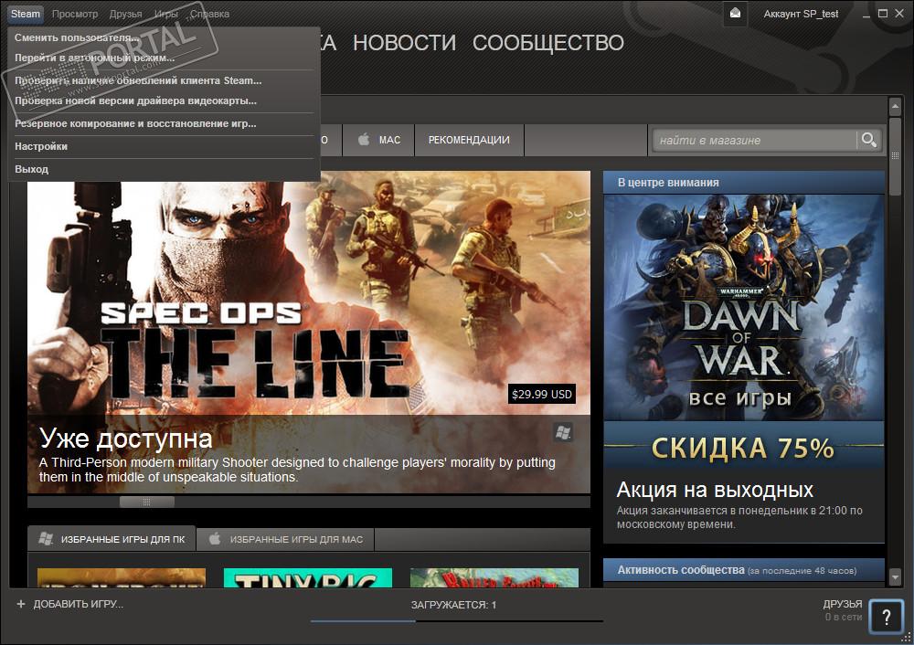Click the scrollbar up arrow
914x645 pixels.
[x=896, y=107]
